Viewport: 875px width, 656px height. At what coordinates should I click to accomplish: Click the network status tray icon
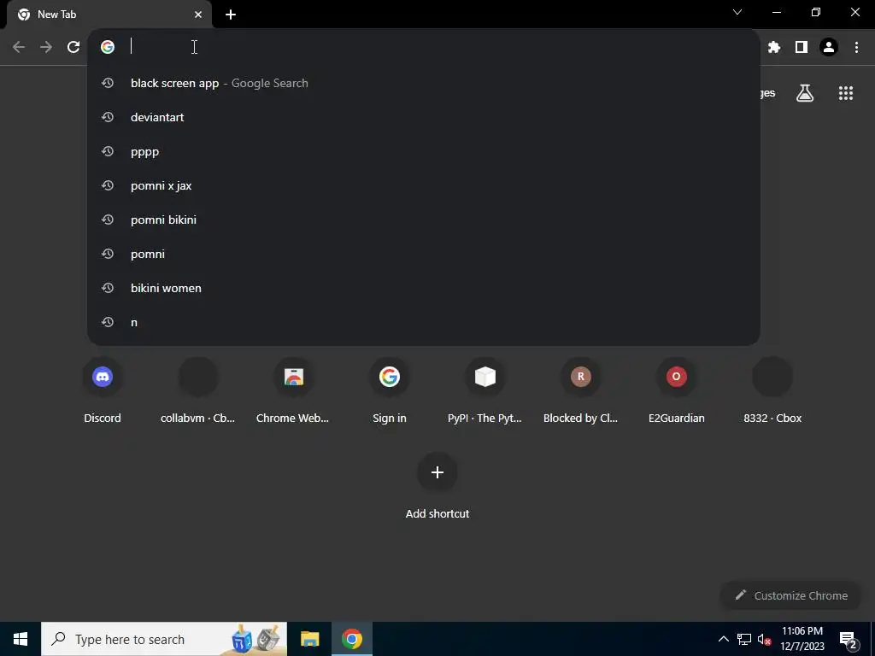pos(744,639)
